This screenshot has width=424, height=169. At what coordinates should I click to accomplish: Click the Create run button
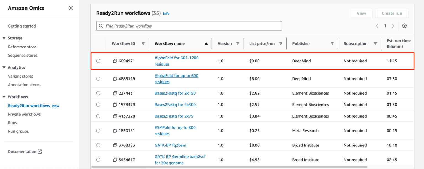click(x=392, y=13)
